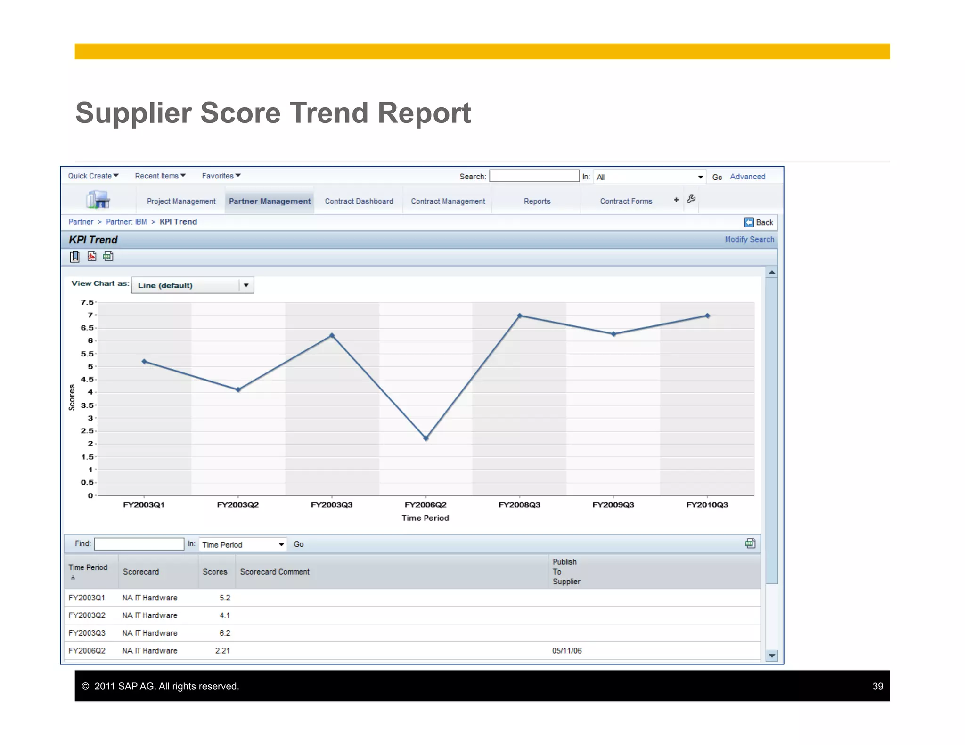Click the bookmark icon in KPI Trend toolbar

pyautogui.click(x=74, y=257)
